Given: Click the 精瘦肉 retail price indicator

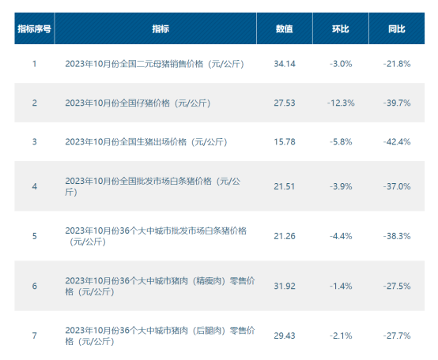Looking at the screenshot, I should pos(160,286).
